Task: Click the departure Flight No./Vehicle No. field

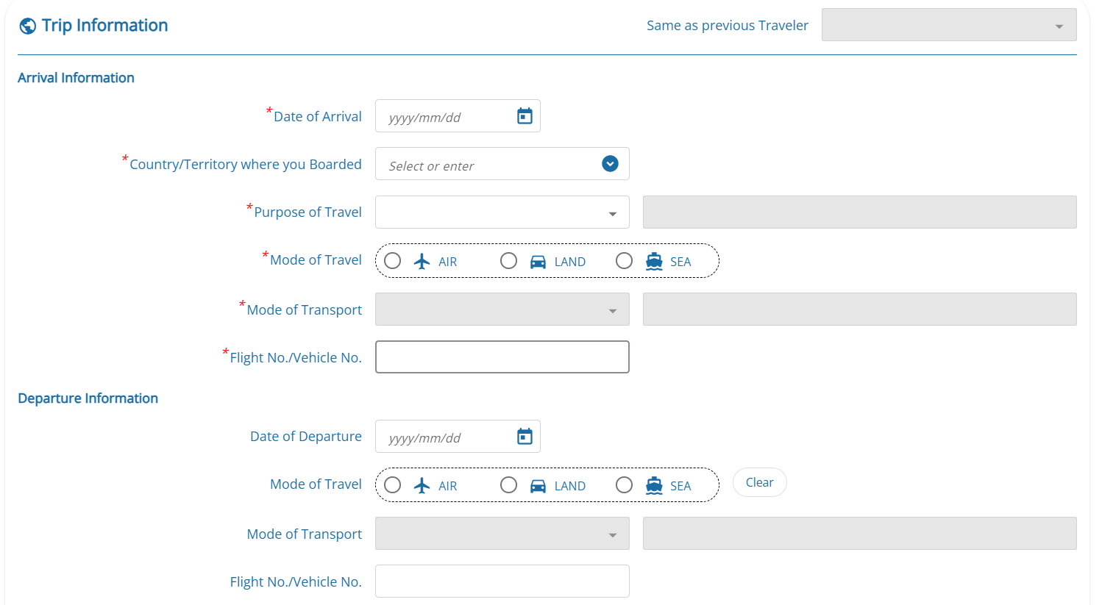Action: tap(502, 581)
